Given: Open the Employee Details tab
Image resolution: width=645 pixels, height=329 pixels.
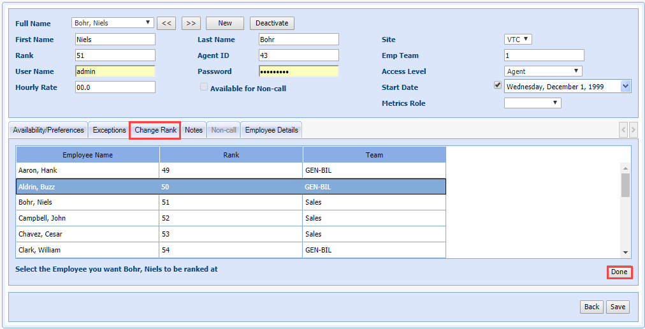Looking at the screenshot, I should click(x=272, y=130).
